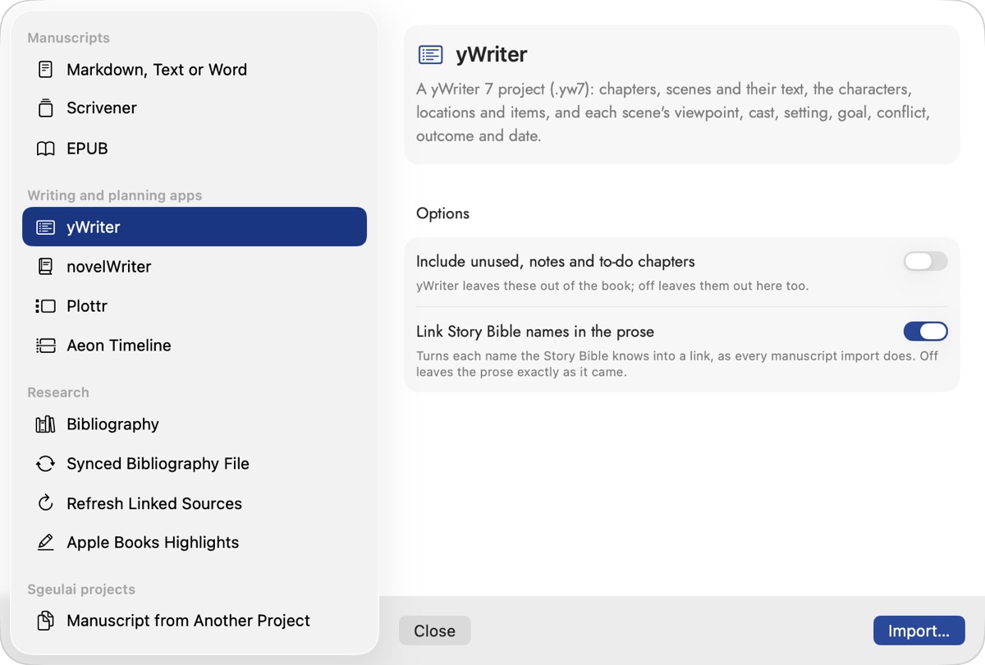
Task: Click the yWriter 7 project description text
Action: tap(673, 112)
